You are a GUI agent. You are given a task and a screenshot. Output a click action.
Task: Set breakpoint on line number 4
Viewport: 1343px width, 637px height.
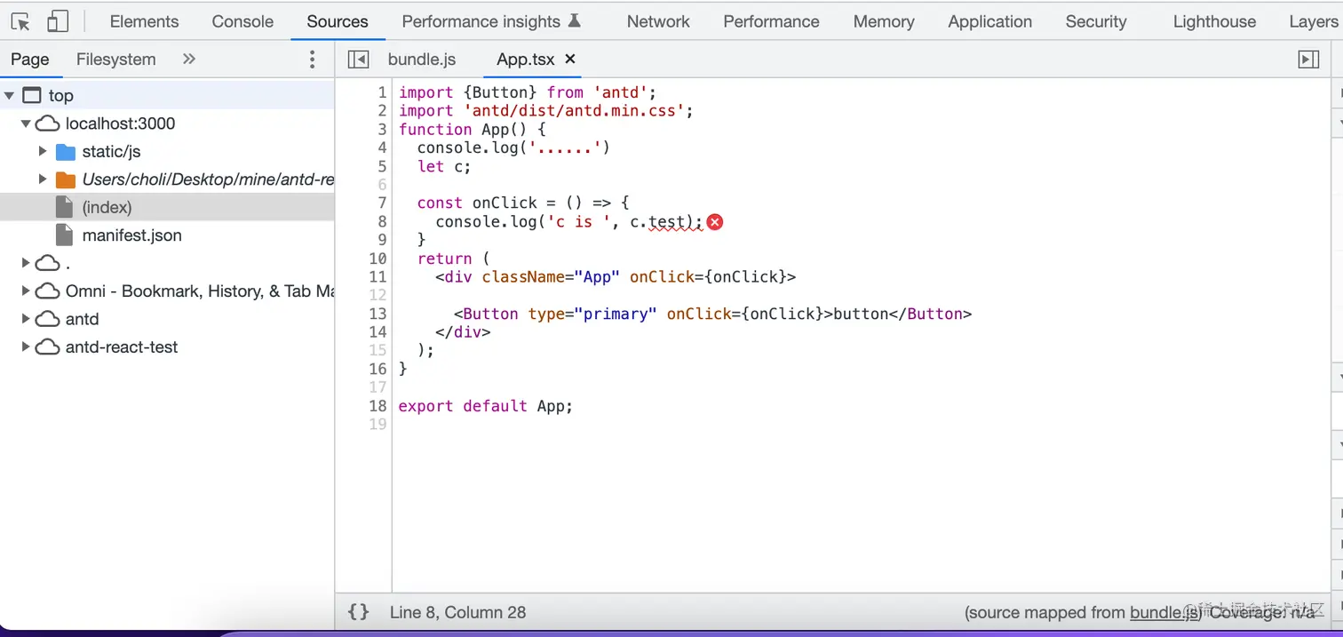tap(382, 147)
